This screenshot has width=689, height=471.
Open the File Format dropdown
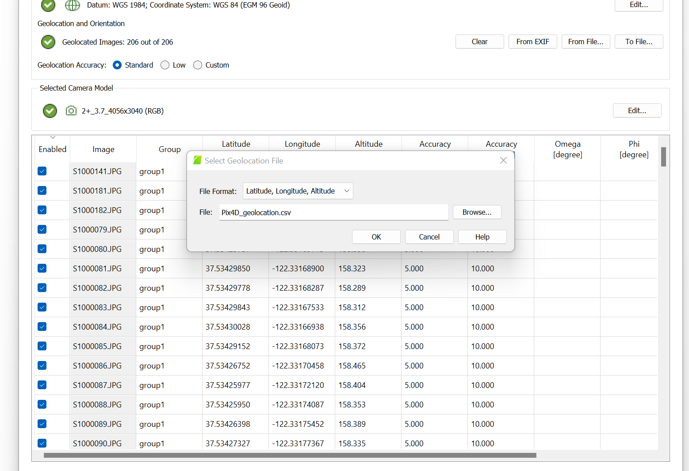click(298, 191)
